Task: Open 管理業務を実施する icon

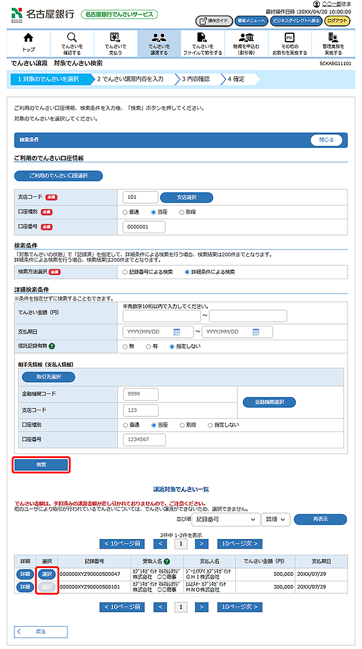Action: [x=333, y=38]
